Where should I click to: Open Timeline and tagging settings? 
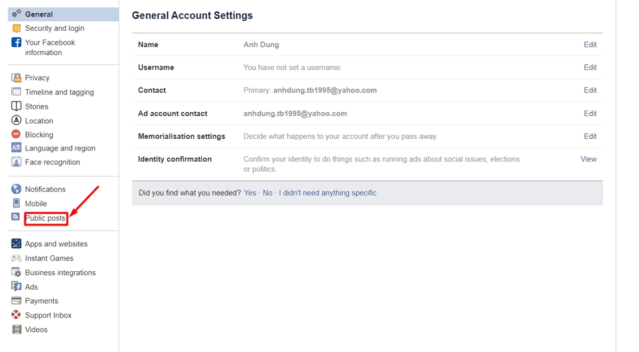pos(59,92)
